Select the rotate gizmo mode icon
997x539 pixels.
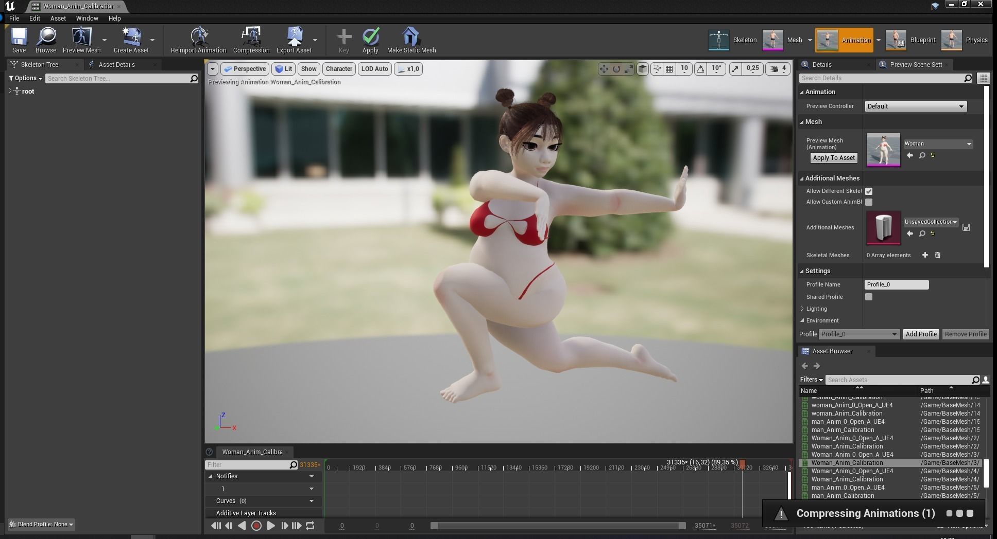pos(616,69)
